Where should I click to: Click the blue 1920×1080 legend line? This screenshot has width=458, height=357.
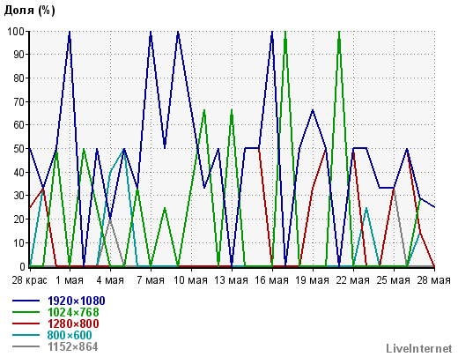tap(26, 301)
